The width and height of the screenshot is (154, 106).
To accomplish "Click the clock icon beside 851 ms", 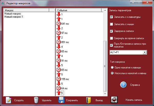I will tap(59, 42).
